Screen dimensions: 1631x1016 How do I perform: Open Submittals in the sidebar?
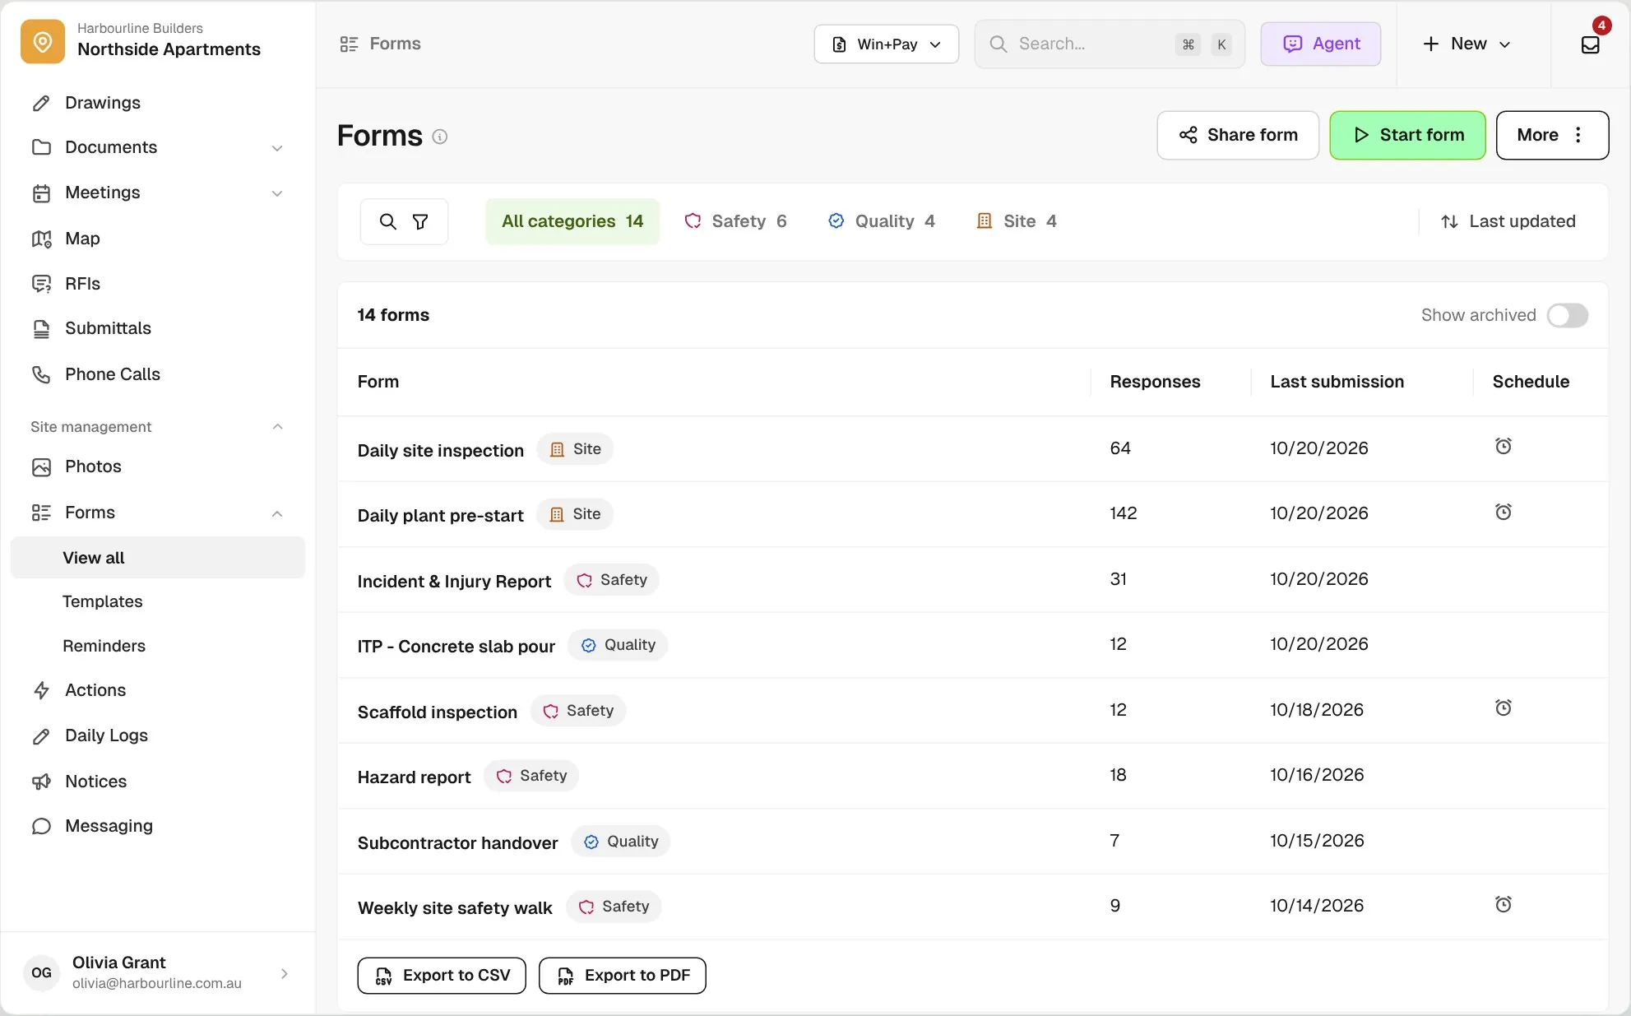click(x=158, y=328)
